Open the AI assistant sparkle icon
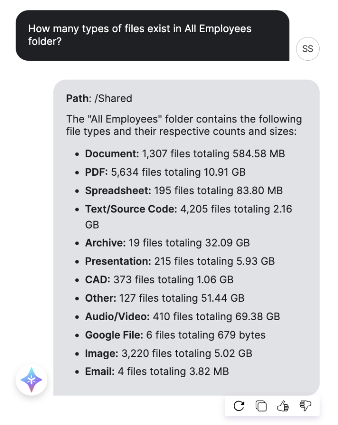Image resolution: width=338 pixels, height=425 pixels. tap(31, 380)
